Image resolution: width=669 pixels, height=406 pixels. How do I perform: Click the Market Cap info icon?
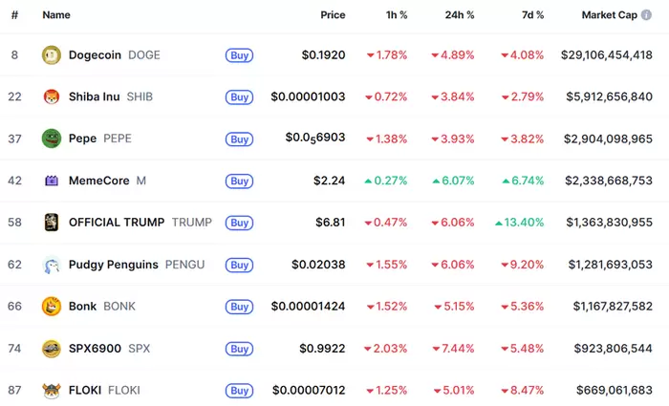(x=648, y=15)
